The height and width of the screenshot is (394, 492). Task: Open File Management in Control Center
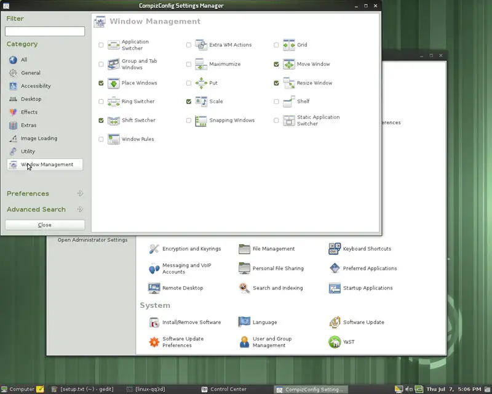tap(266, 249)
